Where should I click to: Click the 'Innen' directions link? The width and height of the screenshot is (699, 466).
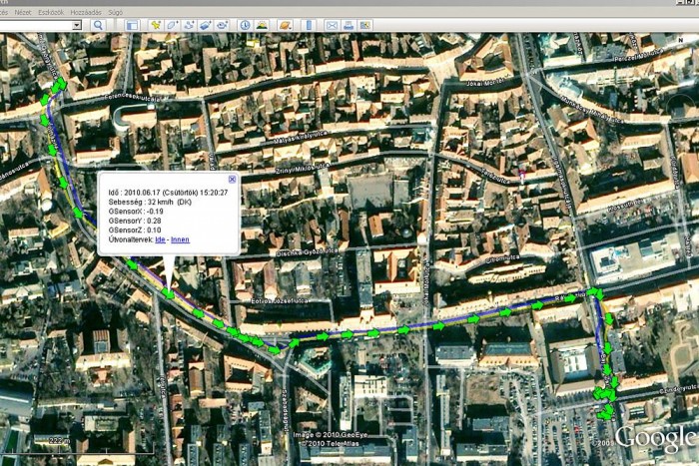tap(180, 239)
